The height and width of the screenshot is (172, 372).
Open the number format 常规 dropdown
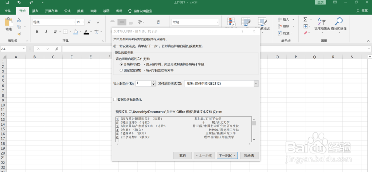217,22
